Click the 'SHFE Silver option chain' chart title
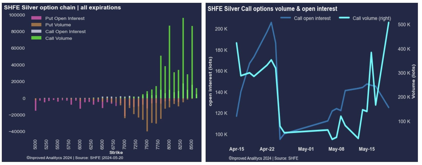Viewport: 422px width, 165px height. click(62, 8)
